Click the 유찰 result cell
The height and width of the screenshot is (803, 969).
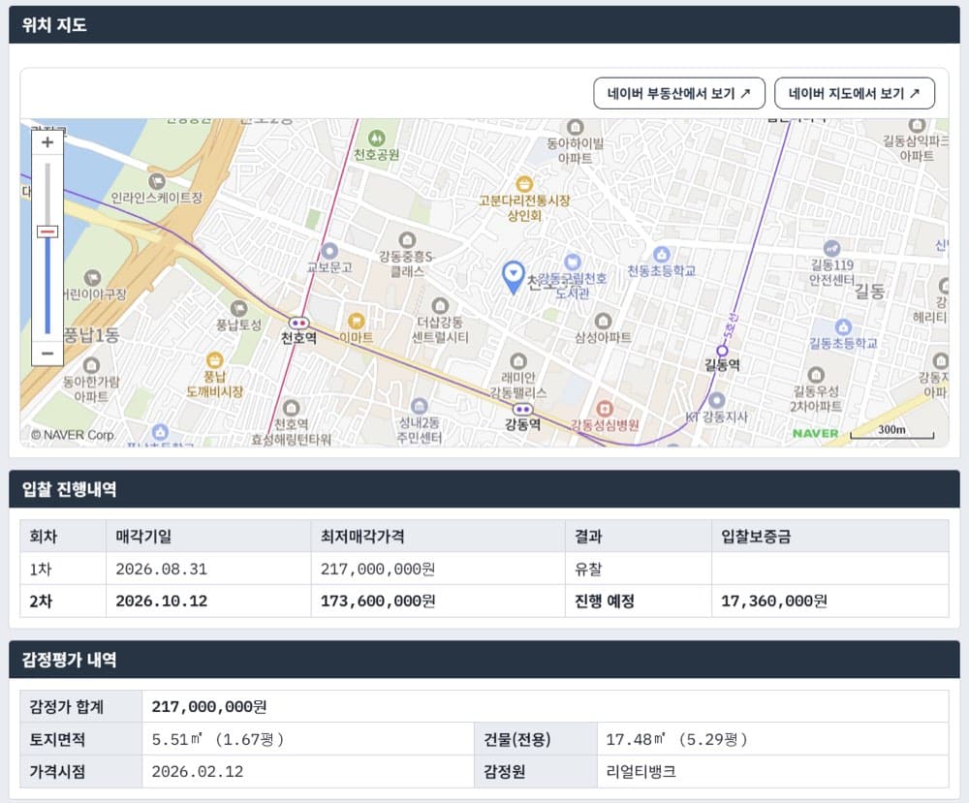[639, 569]
